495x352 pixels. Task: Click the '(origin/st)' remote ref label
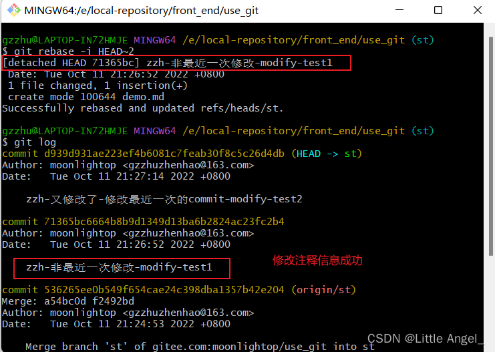point(323,290)
